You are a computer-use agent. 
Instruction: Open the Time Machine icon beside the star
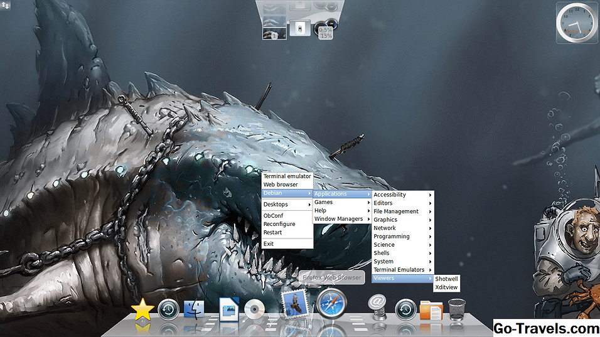coord(168,309)
